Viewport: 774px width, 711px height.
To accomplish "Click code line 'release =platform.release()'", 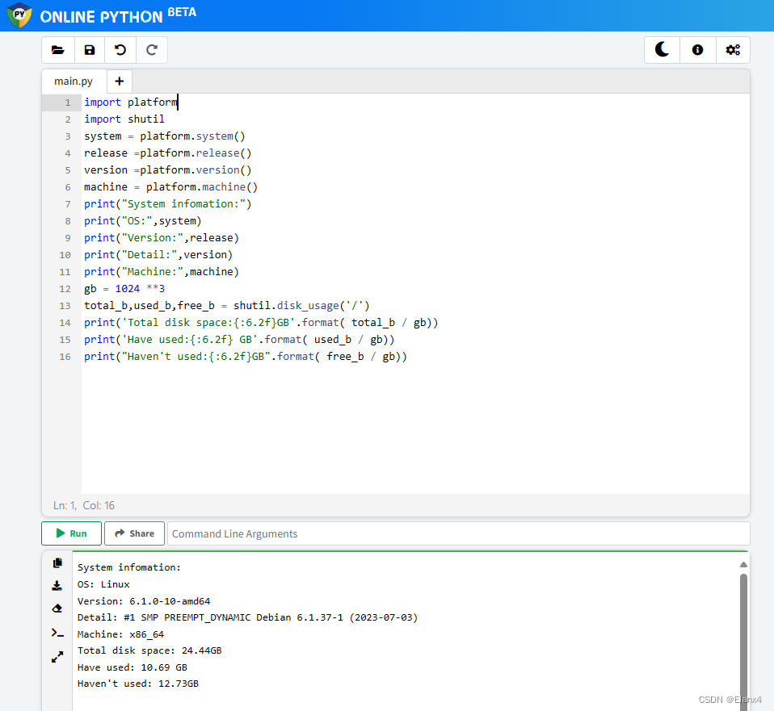I will [x=168, y=153].
